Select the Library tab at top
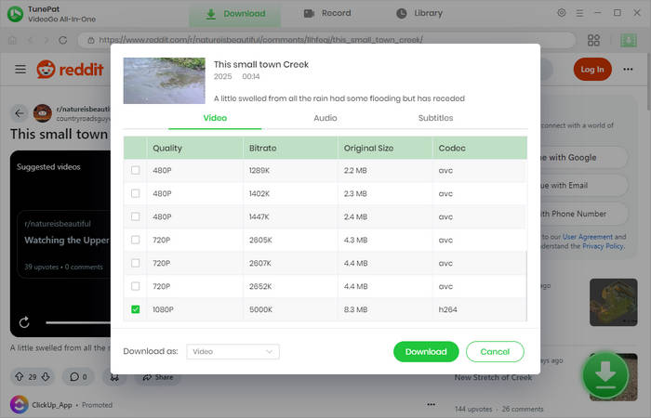651x418 pixels. (x=419, y=13)
